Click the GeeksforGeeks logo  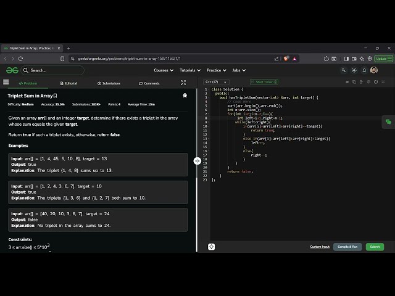click(12, 70)
